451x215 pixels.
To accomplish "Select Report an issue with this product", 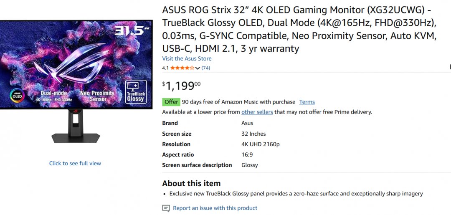I will 215,208.
